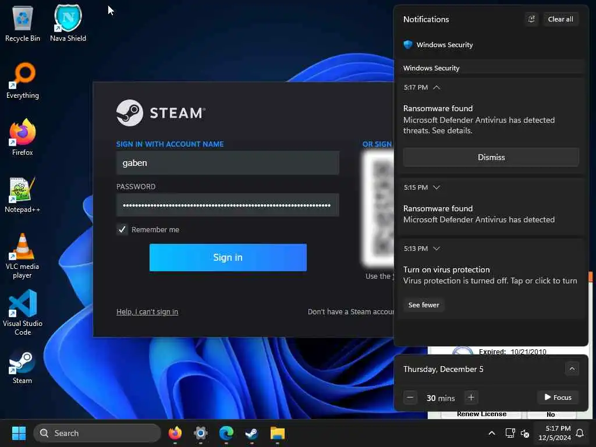Click the Don't have a Steam account text
Viewport: 596px width, 447px height.
pos(350,312)
